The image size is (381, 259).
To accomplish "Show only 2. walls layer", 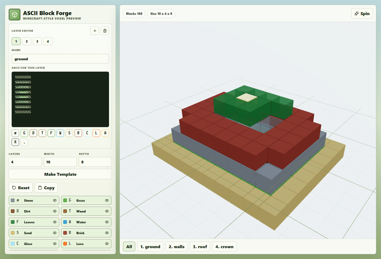I will 177,247.
